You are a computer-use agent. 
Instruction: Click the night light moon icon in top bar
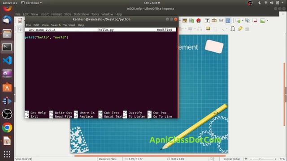[x=260, y=3]
